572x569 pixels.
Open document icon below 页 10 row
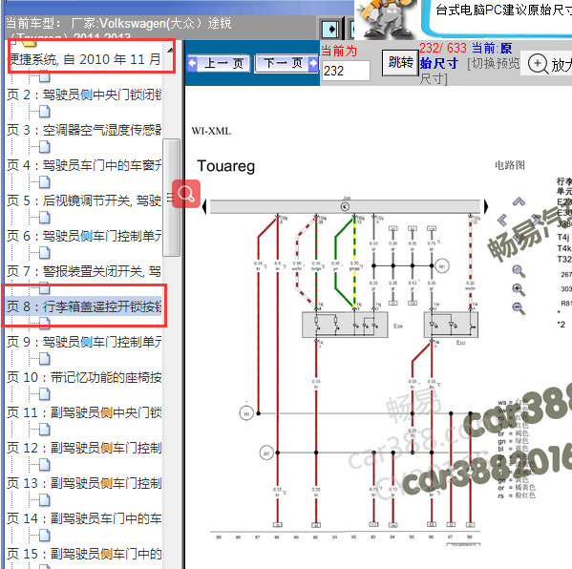(44, 394)
